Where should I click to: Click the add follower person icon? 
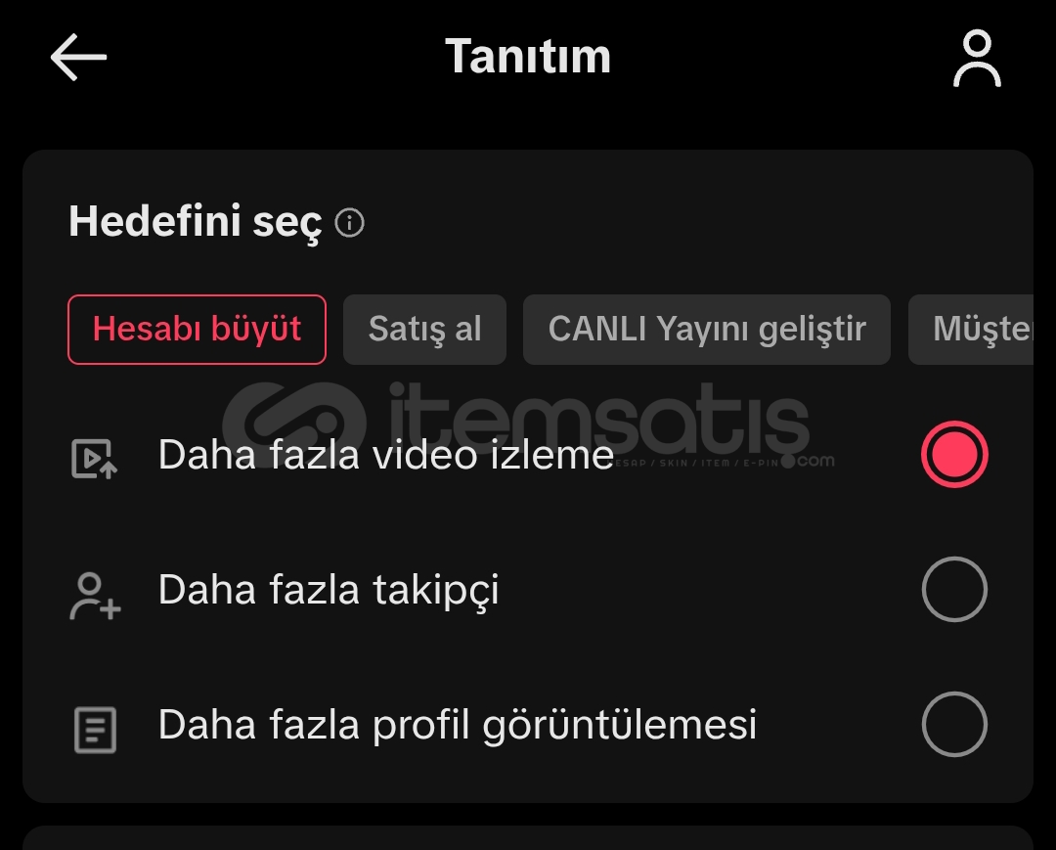[95, 596]
